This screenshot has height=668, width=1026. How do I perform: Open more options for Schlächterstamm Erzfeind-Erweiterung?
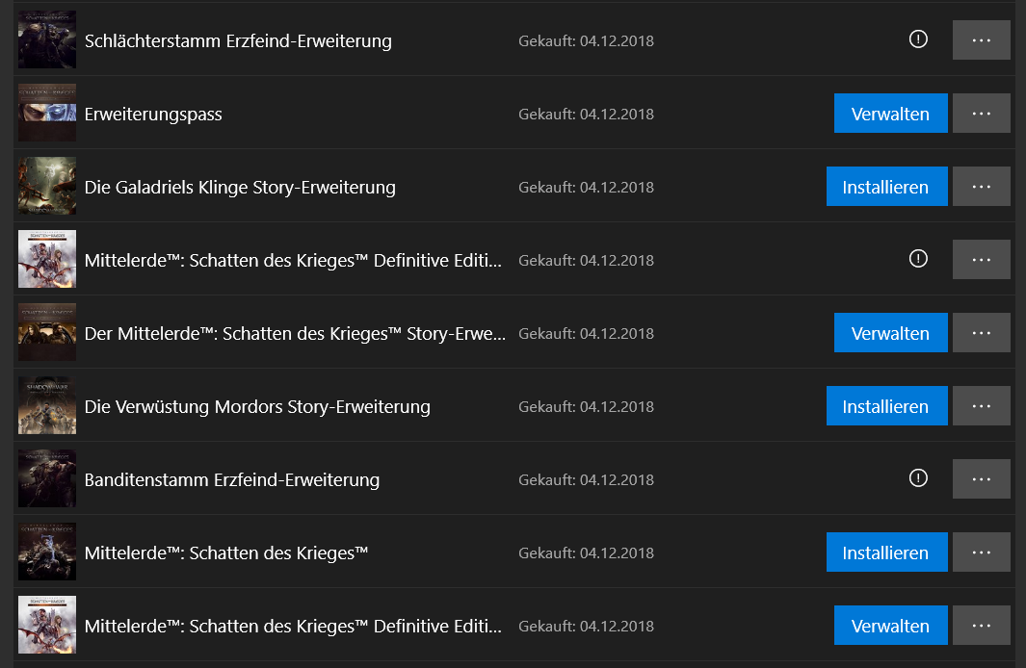pyautogui.click(x=981, y=40)
